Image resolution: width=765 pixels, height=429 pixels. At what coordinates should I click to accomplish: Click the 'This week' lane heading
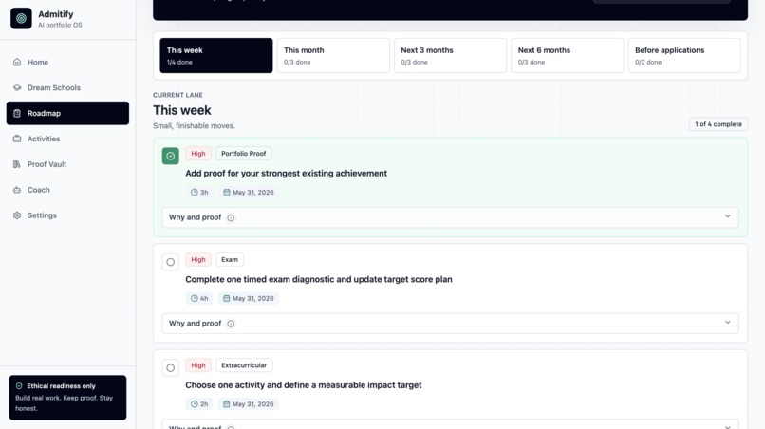click(x=182, y=110)
